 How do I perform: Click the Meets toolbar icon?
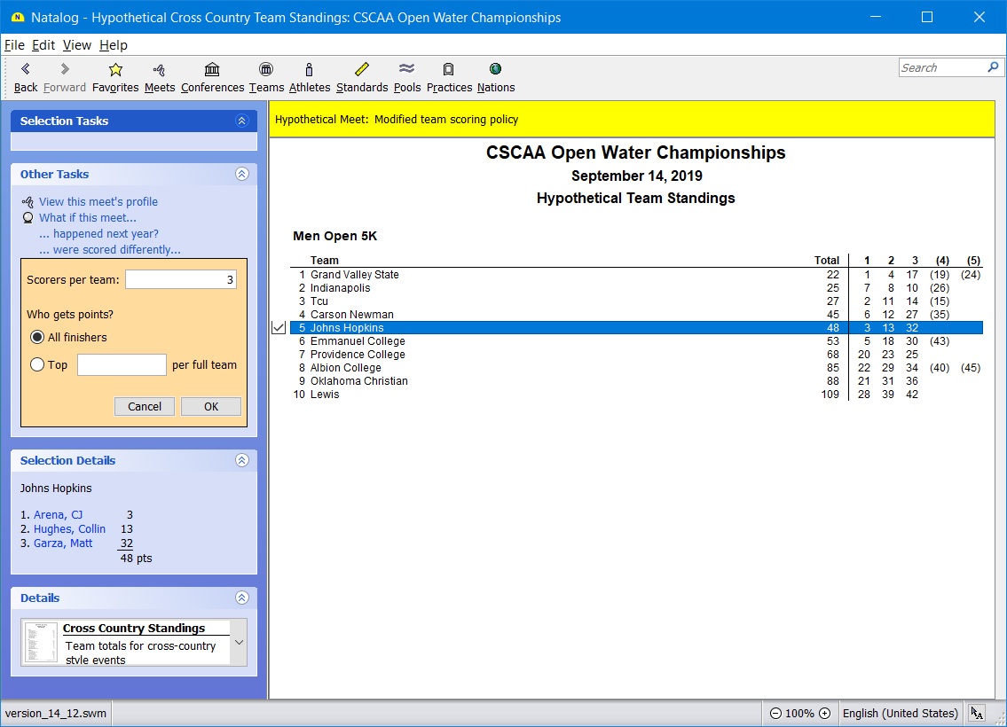(x=160, y=70)
